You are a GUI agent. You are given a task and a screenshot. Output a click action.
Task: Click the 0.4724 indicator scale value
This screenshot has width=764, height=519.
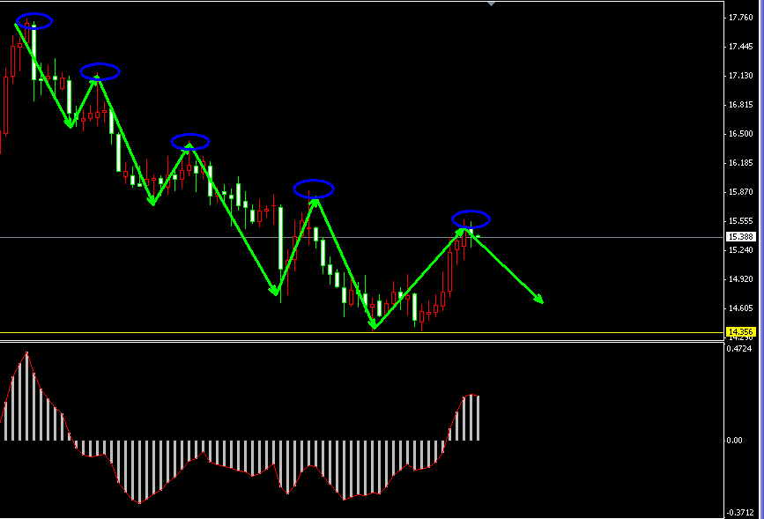[739, 348]
